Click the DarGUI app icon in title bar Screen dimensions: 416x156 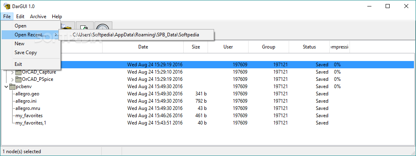6,6
